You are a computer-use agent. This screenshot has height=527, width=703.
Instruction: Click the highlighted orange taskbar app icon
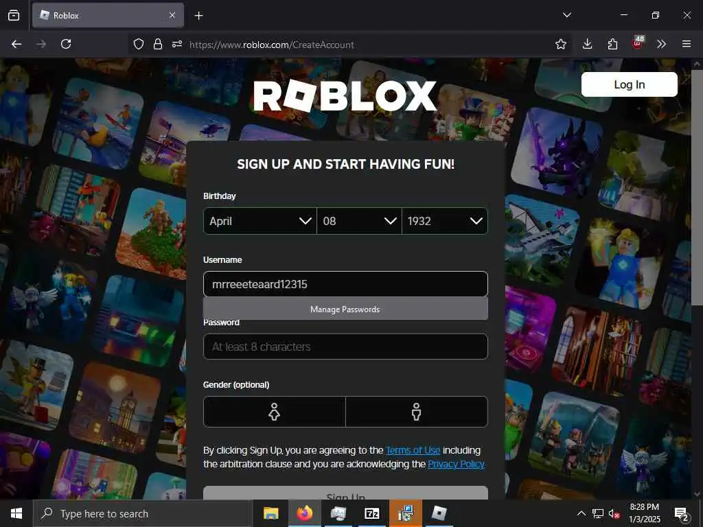(406, 513)
